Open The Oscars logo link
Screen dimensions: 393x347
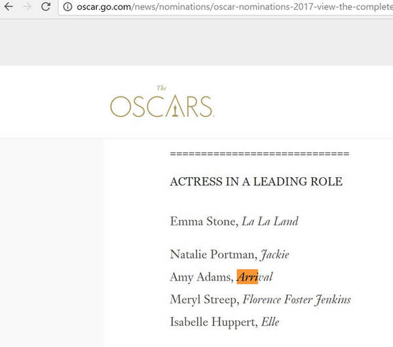pyautogui.click(x=162, y=102)
